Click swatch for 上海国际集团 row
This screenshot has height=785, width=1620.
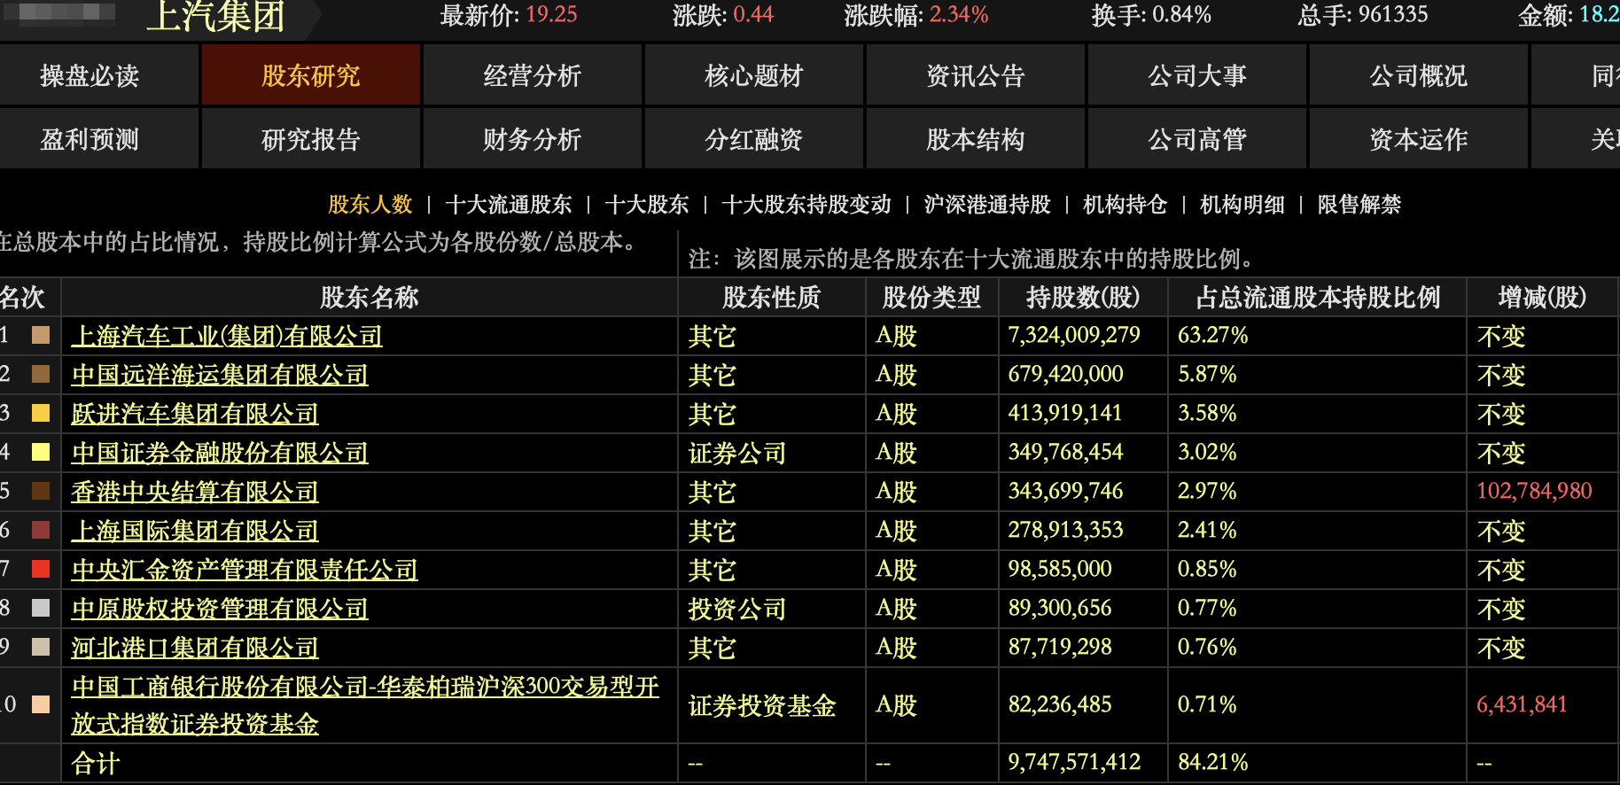41,530
